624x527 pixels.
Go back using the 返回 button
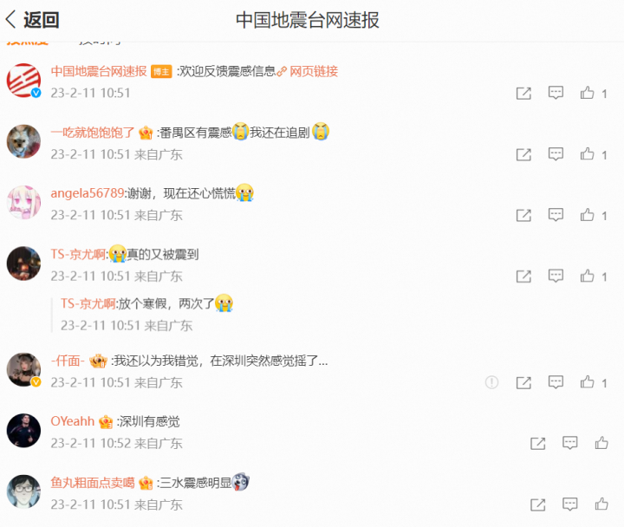(x=33, y=20)
